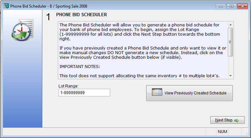Click the green arrow icon on Next Step
The image size is (251, 138).
237,120
